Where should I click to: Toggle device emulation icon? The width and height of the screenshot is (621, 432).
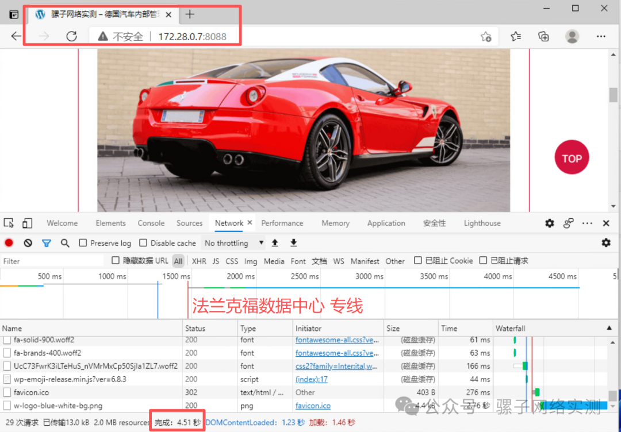(27, 223)
